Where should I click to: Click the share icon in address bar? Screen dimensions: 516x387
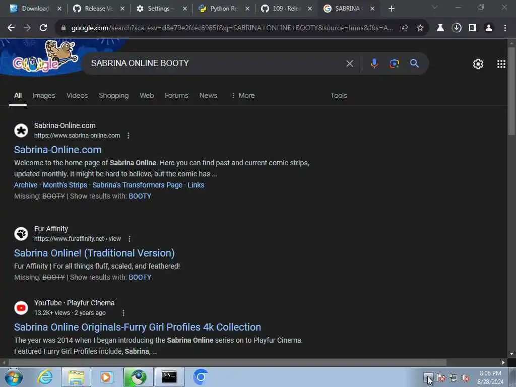404,28
